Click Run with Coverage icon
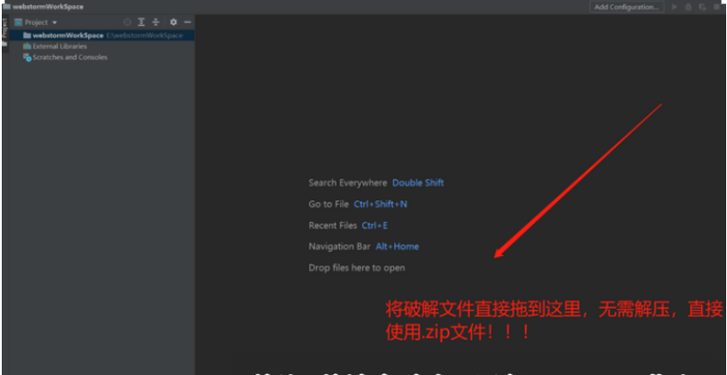Image resolution: width=727 pixels, height=375 pixels. tap(703, 7)
